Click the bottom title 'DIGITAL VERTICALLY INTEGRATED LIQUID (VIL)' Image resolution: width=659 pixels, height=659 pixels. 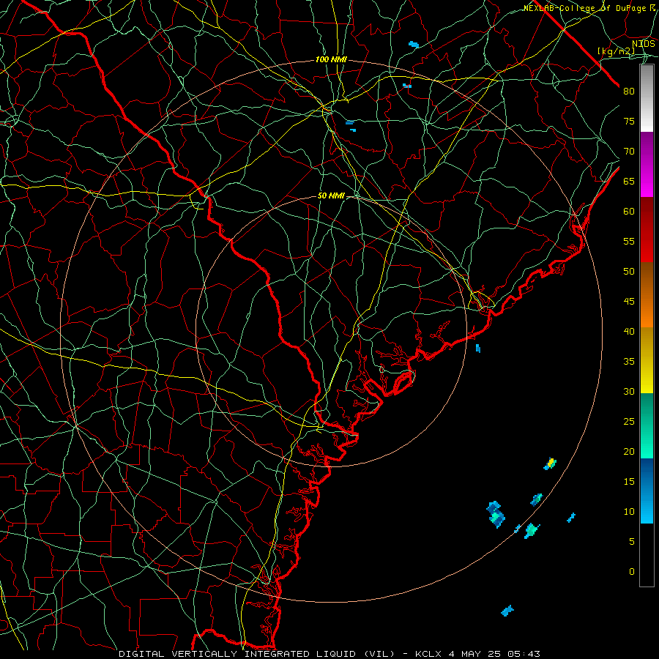(x=256, y=654)
